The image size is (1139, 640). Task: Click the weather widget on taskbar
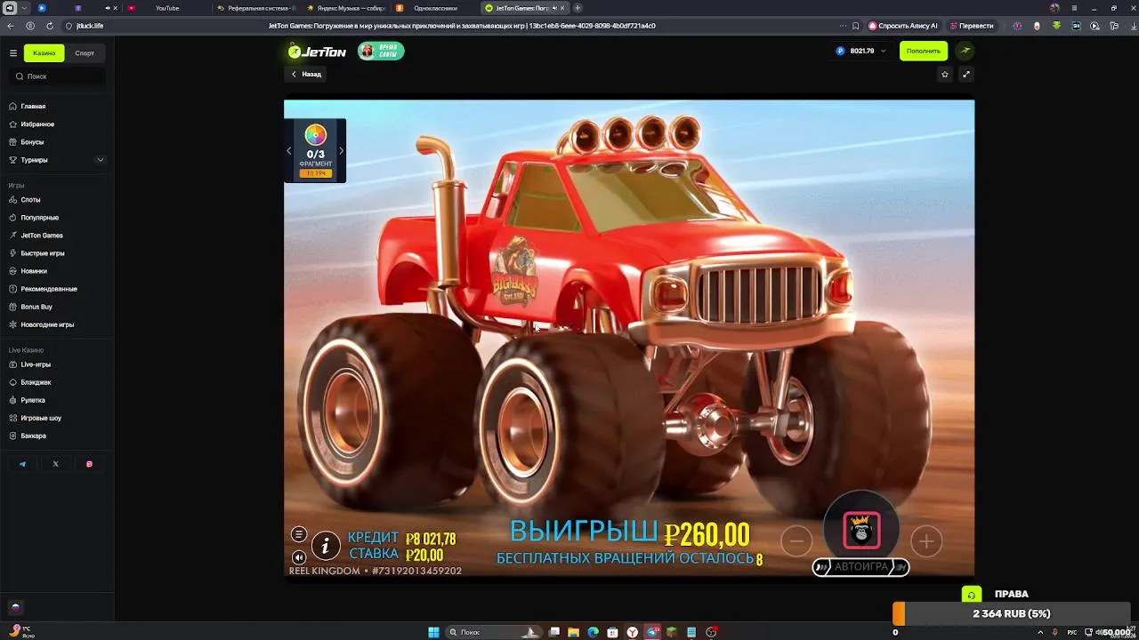point(21,631)
